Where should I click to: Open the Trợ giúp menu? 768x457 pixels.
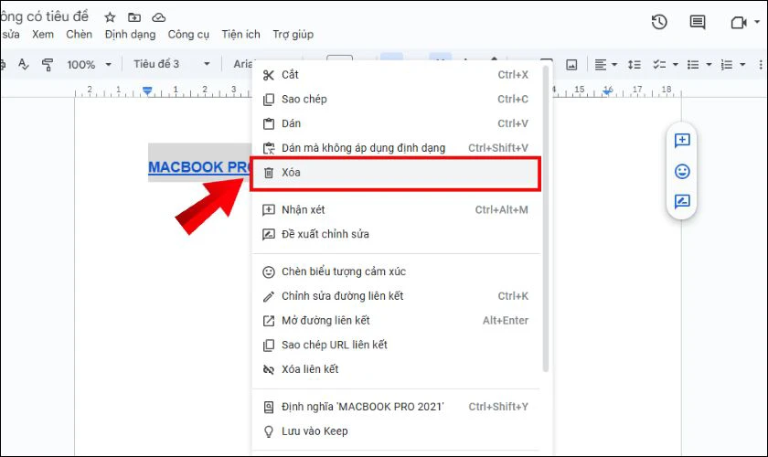(293, 35)
